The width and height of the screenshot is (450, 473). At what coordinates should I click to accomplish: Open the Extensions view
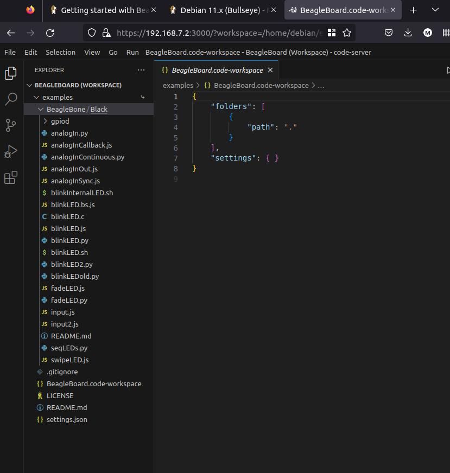(x=11, y=177)
